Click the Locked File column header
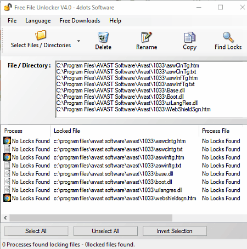Screen dimensions: 247x249 point(125,131)
